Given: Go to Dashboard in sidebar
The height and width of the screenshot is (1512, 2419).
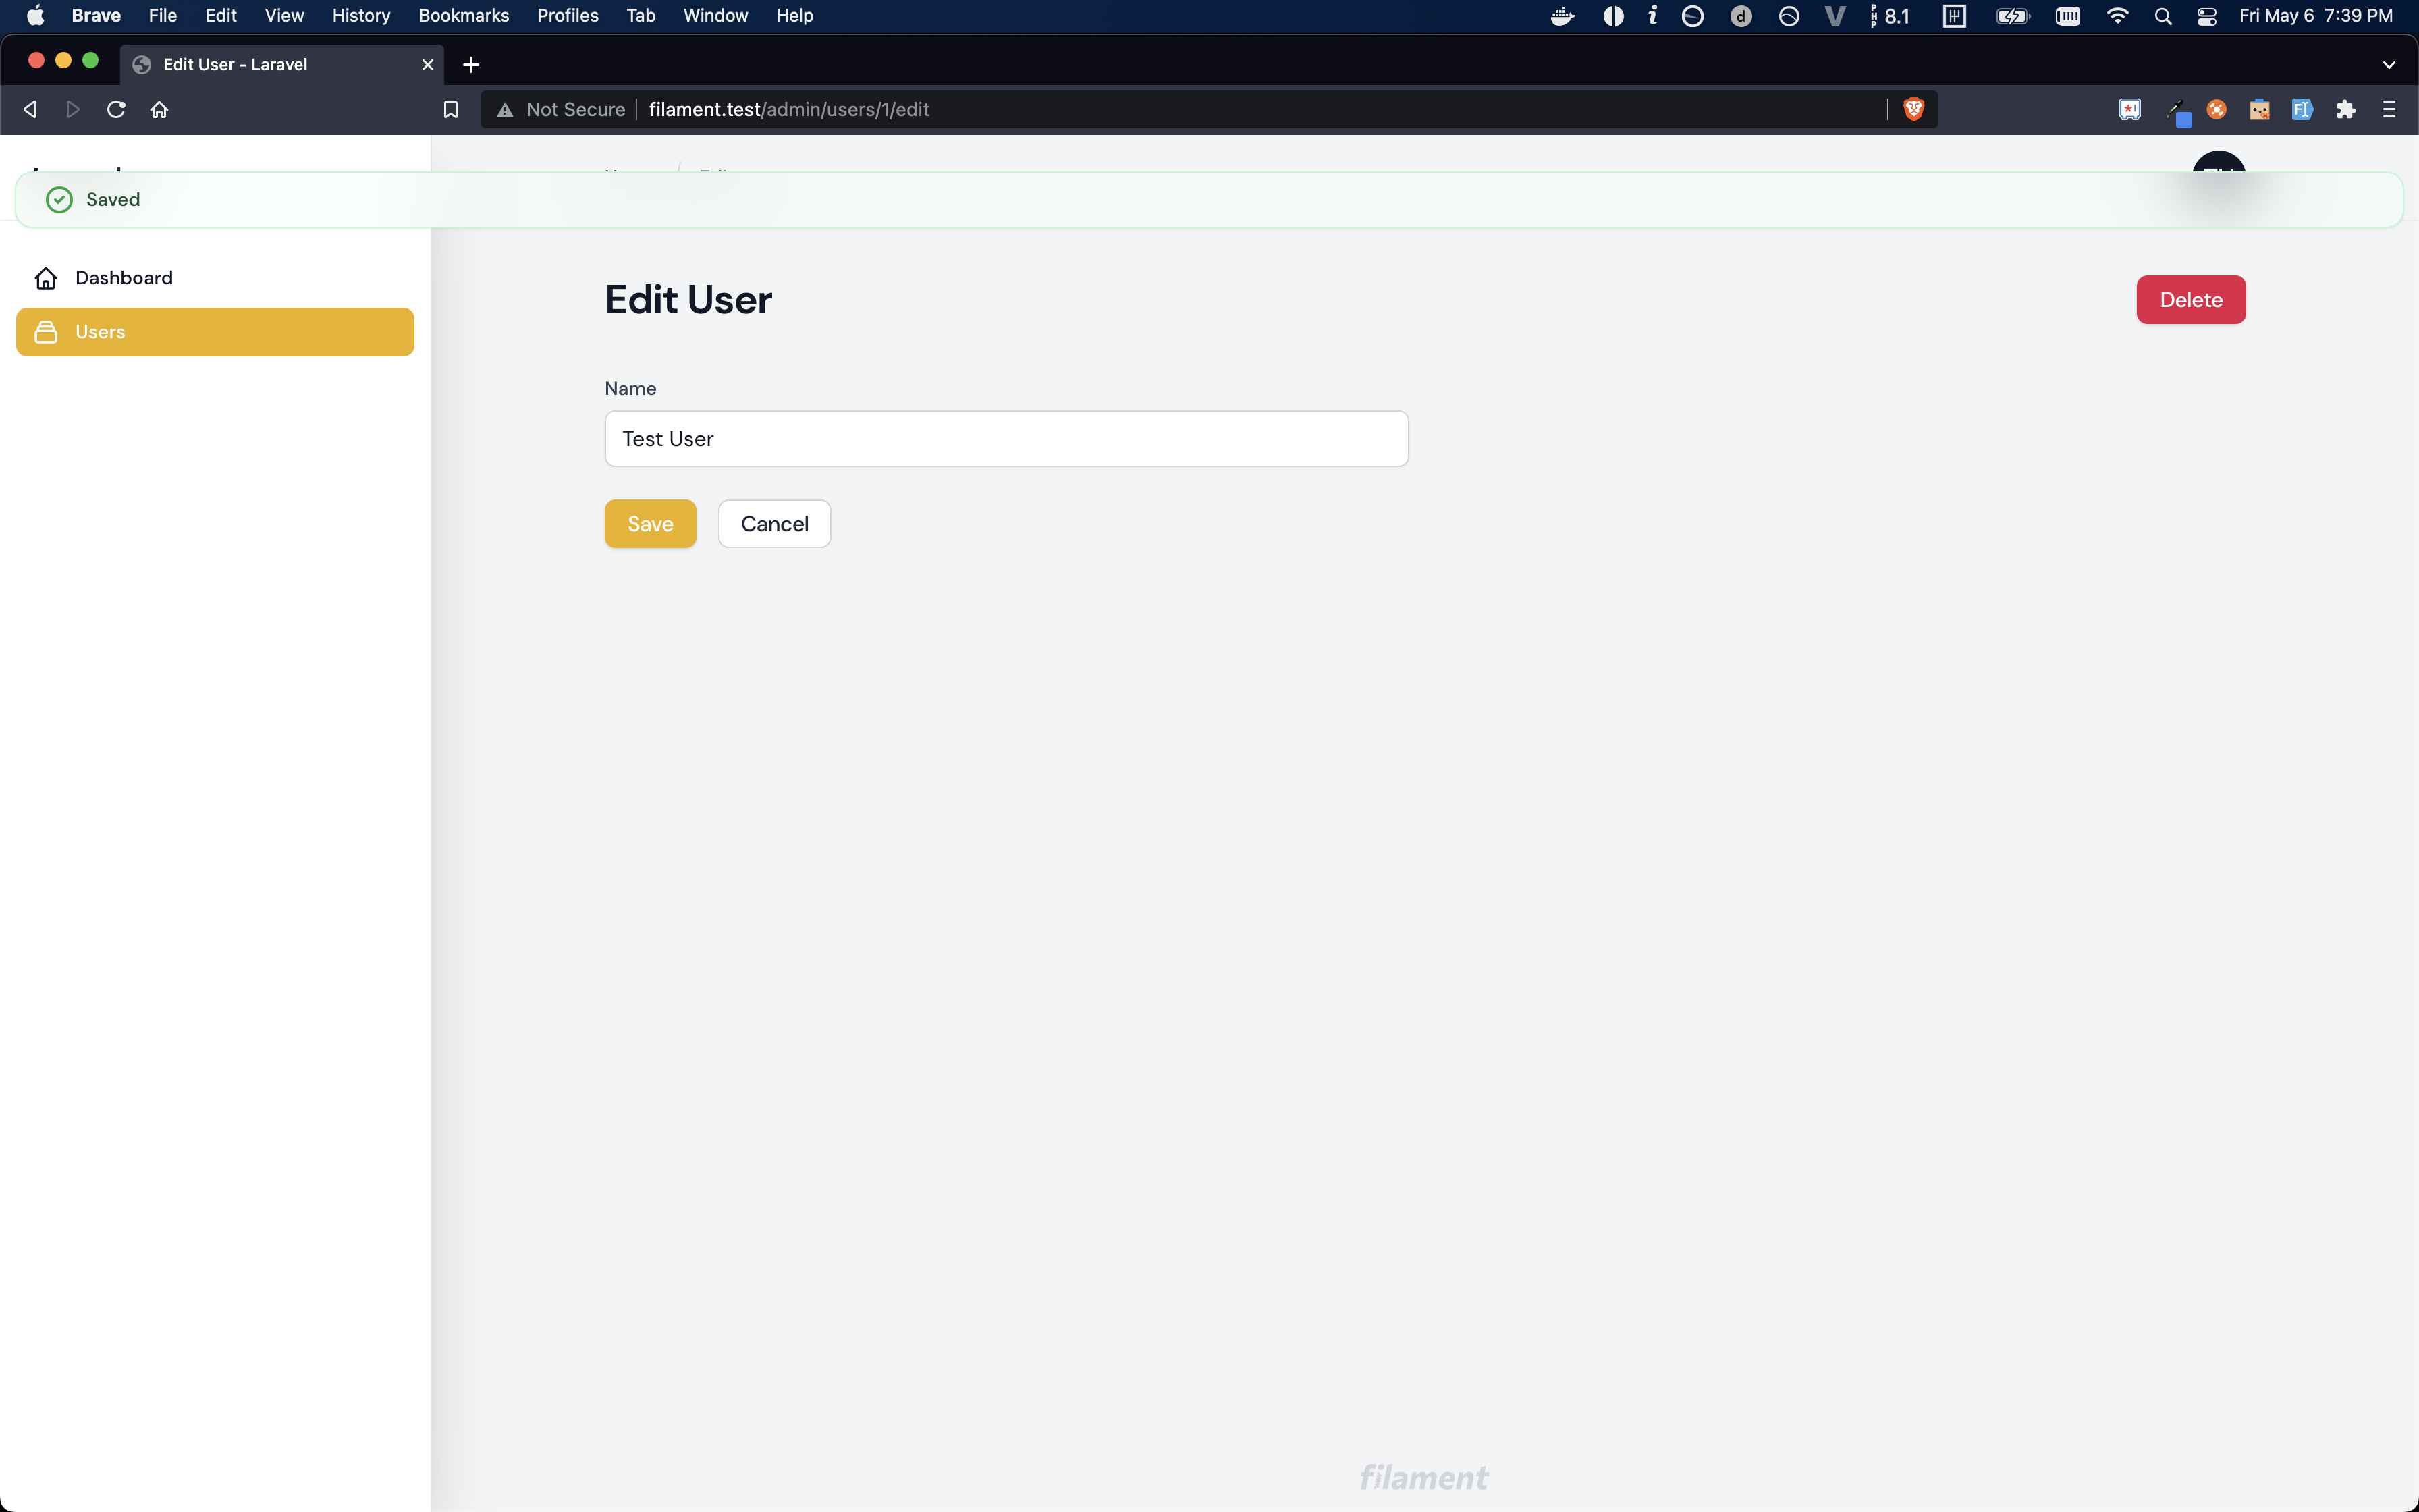Looking at the screenshot, I should coord(215,278).
